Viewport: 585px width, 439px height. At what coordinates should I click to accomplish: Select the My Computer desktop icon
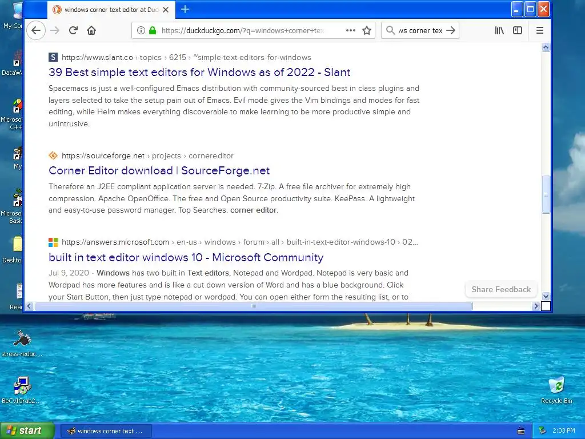click(x=14, y=15)
